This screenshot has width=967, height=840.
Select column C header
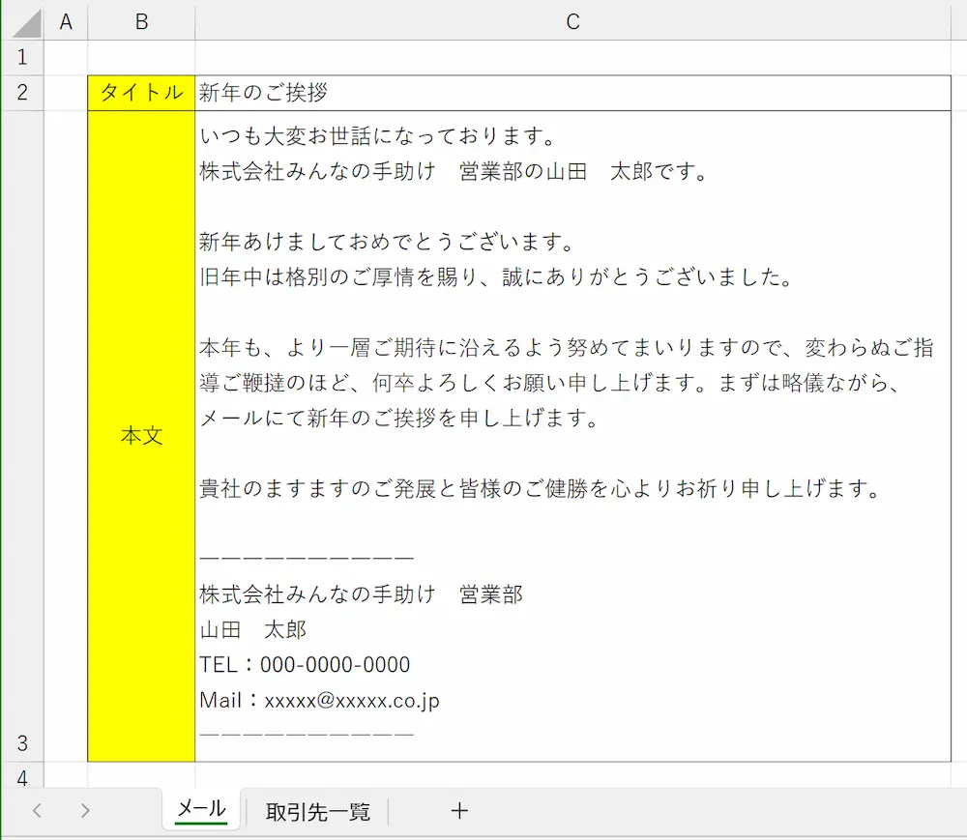click(x=572, y=21)
